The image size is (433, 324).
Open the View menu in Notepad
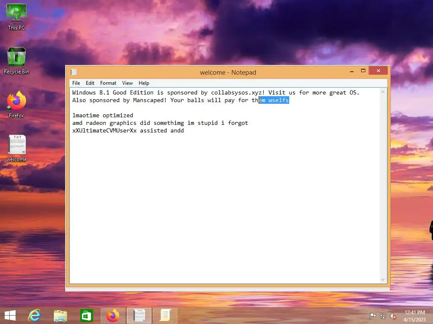(127, 83)
